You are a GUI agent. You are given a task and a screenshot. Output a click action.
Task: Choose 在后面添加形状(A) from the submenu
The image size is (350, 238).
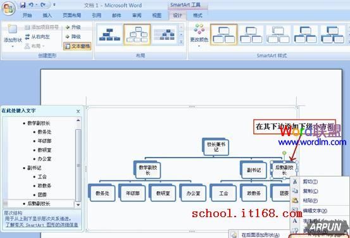[259, 235]
